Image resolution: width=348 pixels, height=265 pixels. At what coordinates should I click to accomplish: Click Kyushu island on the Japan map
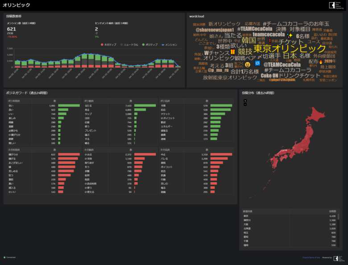[275, 163]
